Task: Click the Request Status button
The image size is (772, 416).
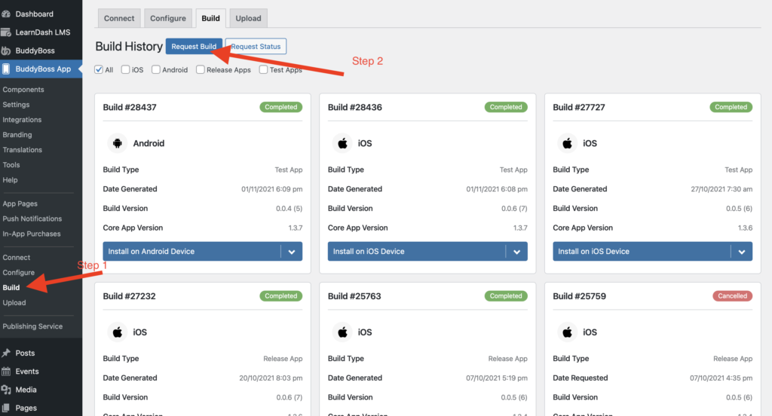Action: 256,47
